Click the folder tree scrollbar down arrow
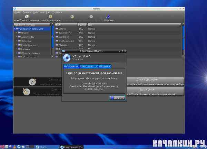 [x=52, y=56]
